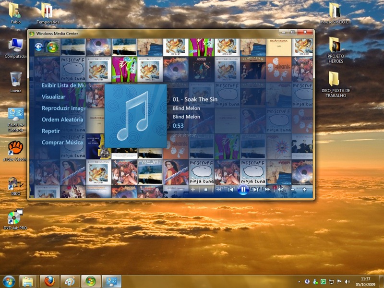Go back using Media Center back arrow
This screenshot has height=288, width=384.
click(x=39, y=47)
